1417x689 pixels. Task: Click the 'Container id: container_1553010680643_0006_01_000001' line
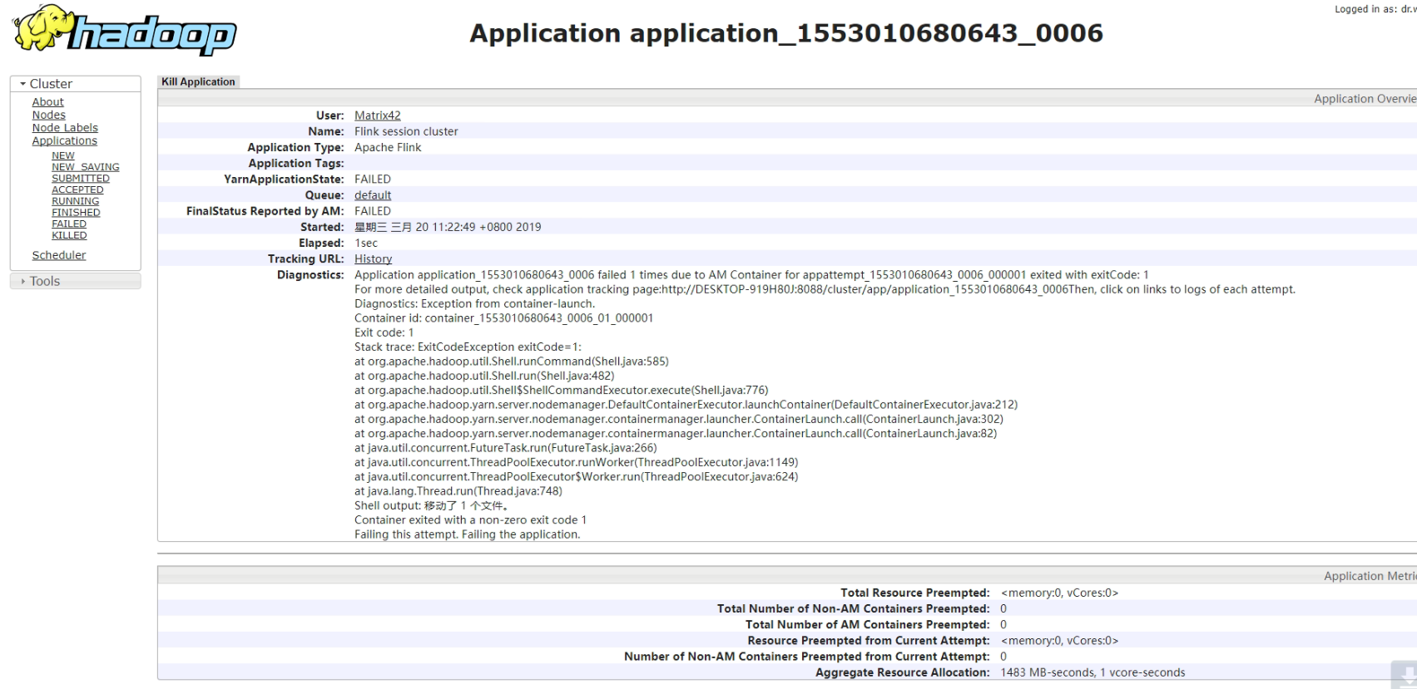(x=503, y=318)
